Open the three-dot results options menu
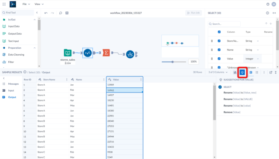Screen dimensions: 279x159 (264, 72)
